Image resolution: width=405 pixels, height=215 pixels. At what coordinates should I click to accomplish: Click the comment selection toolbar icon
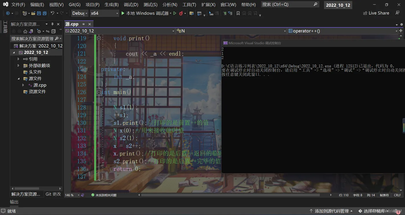tap(224, 13)
